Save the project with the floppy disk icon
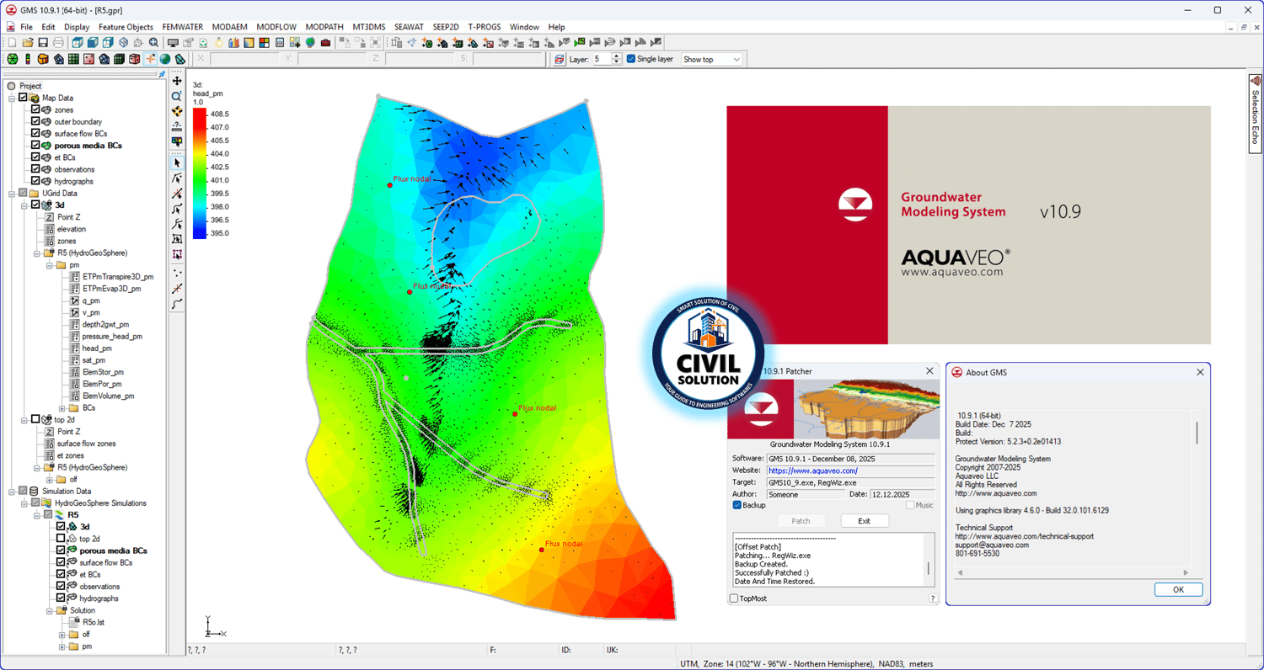 (x=43, y=42)
